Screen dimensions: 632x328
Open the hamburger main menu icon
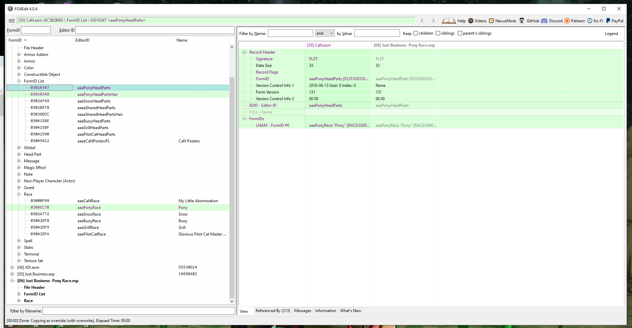(11, 21)
